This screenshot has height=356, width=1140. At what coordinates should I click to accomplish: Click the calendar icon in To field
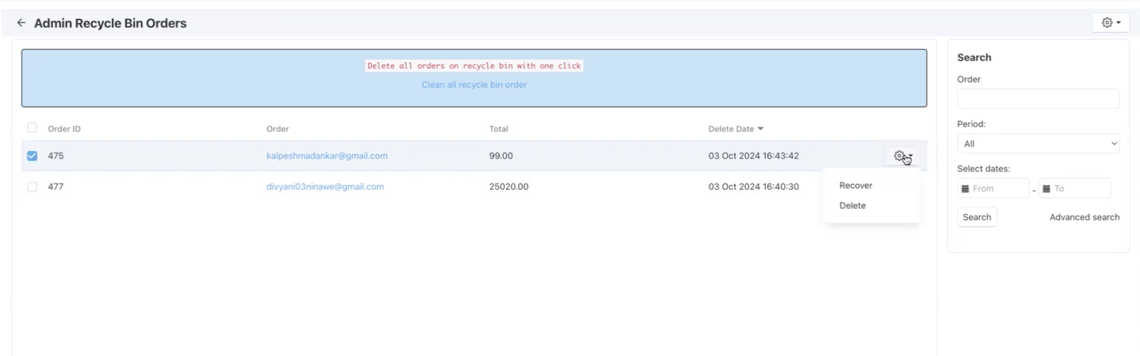[x=1046, y=188]
